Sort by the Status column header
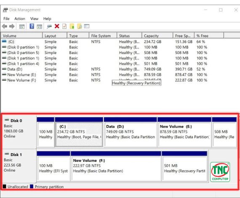Viewport: 240px width, 198px height. [129, 36]
